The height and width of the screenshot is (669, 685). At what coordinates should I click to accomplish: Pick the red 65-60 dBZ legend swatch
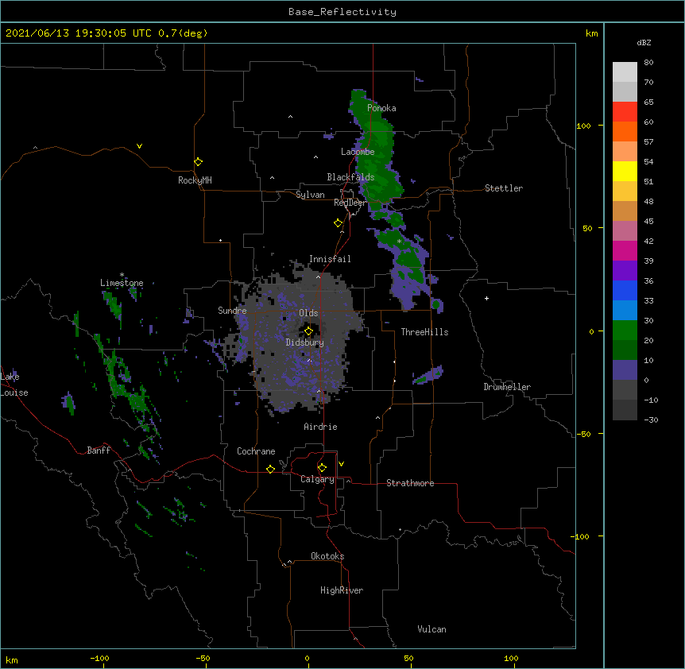[625, 111]
